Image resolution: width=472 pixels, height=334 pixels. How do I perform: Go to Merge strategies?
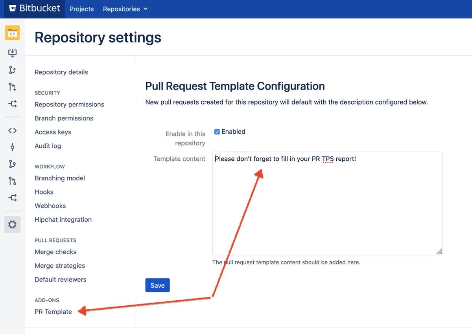(x=60, y=266)
